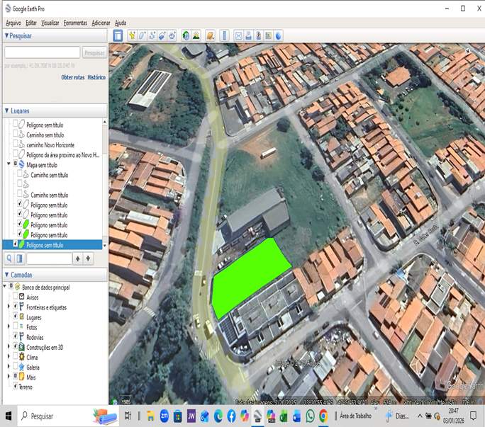Enable the Fotos layer checkbox
Viewport: 485px width, 427px height.
click(x=15, y=326)
